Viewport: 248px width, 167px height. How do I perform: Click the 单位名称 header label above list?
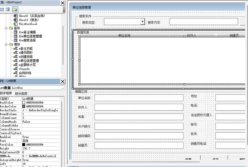click(124, 35)
